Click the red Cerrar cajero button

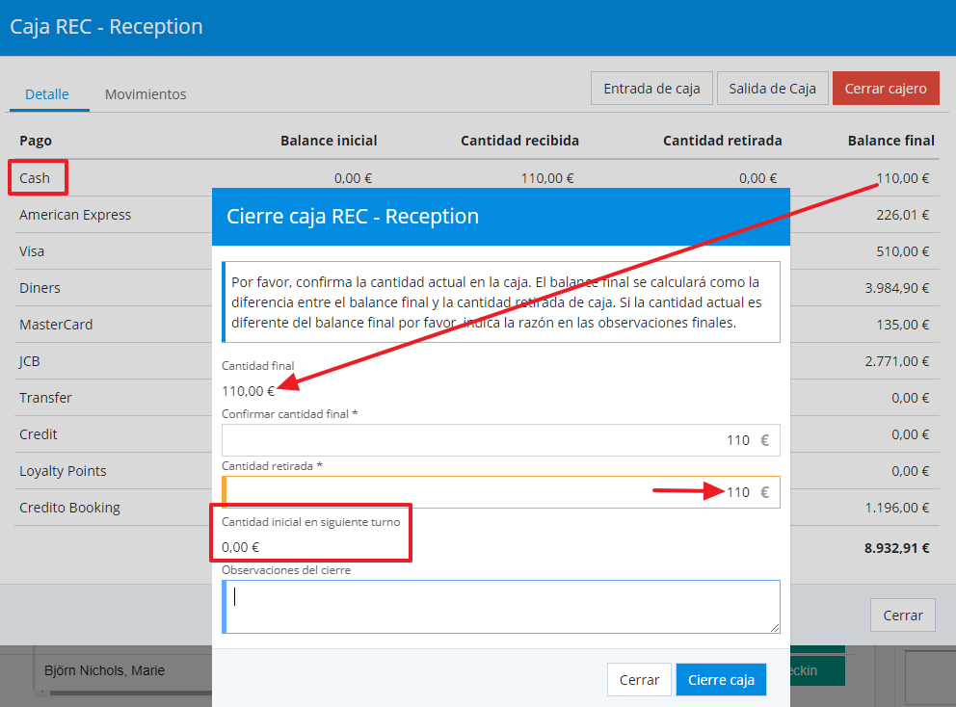pos(885,89)
